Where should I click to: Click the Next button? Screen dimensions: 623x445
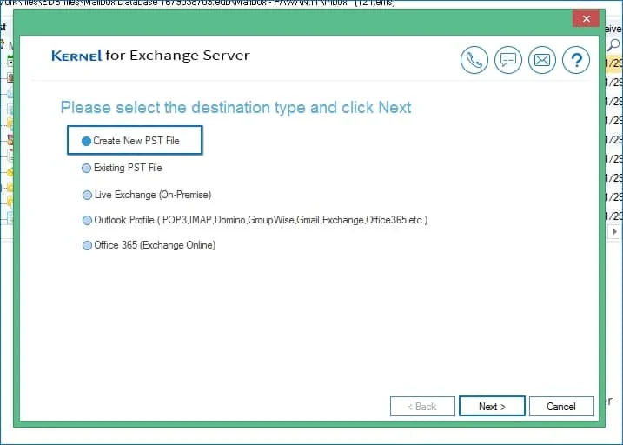pos(492,406)
